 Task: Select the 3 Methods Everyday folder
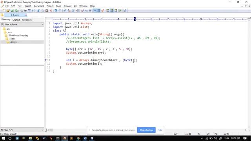click(x=18, y=36)
